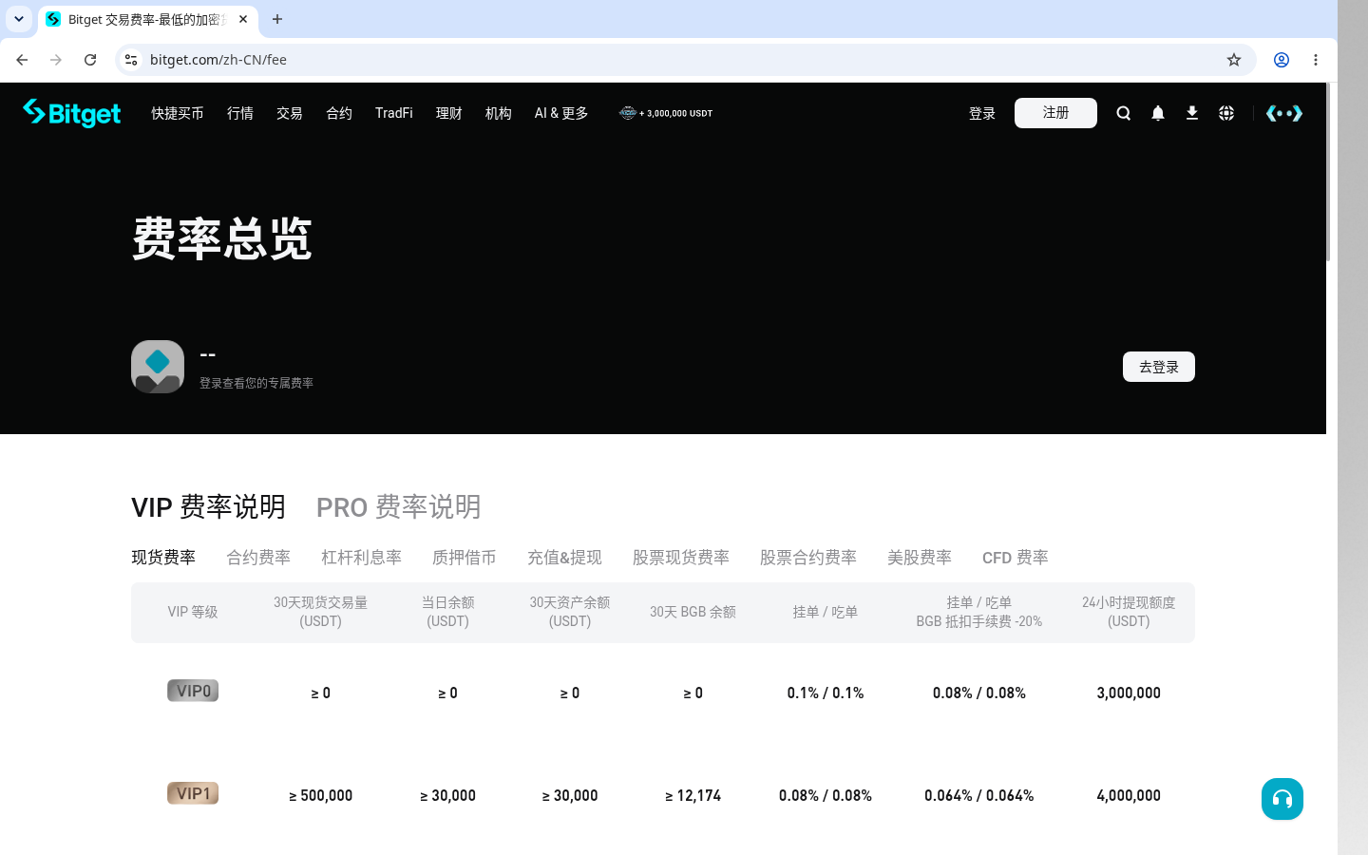1368x855 pixels.
Task: Go back with browser back arrow
Action: point(22,60)
